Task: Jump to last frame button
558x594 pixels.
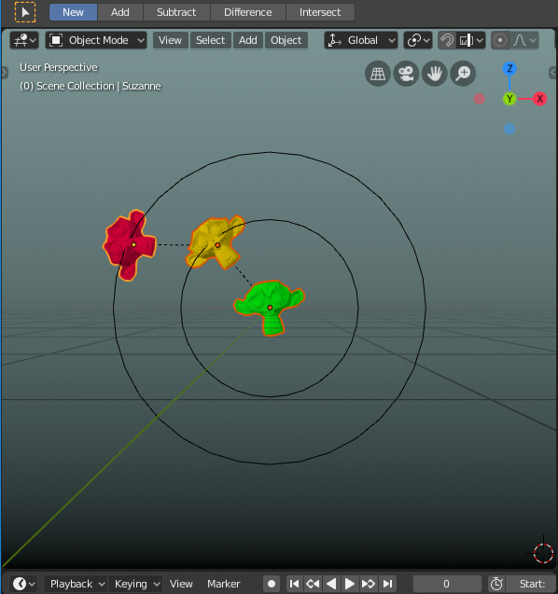Action: pos(387,584)
